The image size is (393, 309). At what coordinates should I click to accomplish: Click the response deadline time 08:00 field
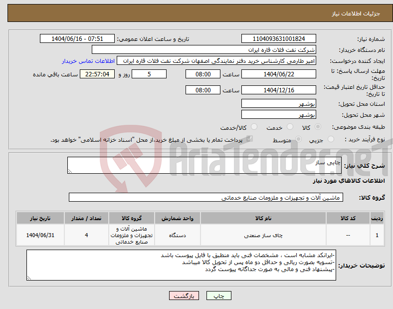tap(203, 74)
